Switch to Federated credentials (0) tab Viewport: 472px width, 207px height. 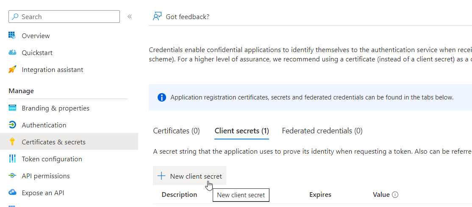pos(322,131)
